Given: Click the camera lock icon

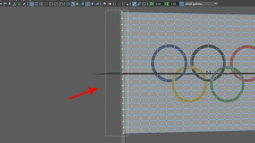Looking at the screenshot, I should pyautogui.click(x=5, y=4).
